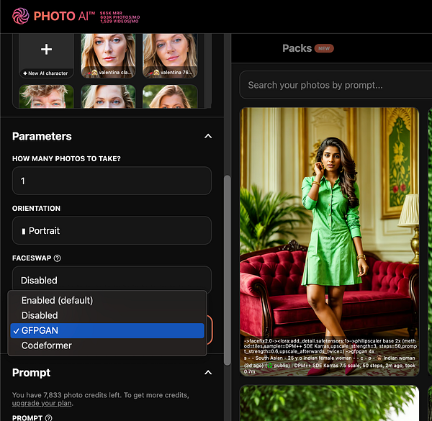Choose the Codeformer option

click(107, 345)
